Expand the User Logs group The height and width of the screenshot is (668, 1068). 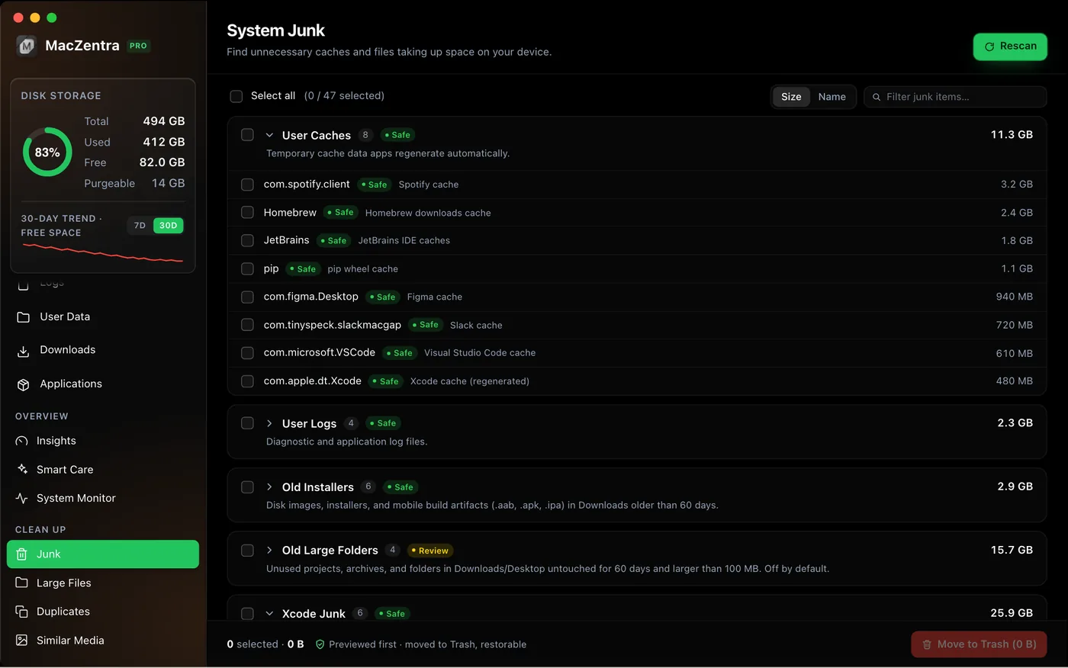[269, 424]
